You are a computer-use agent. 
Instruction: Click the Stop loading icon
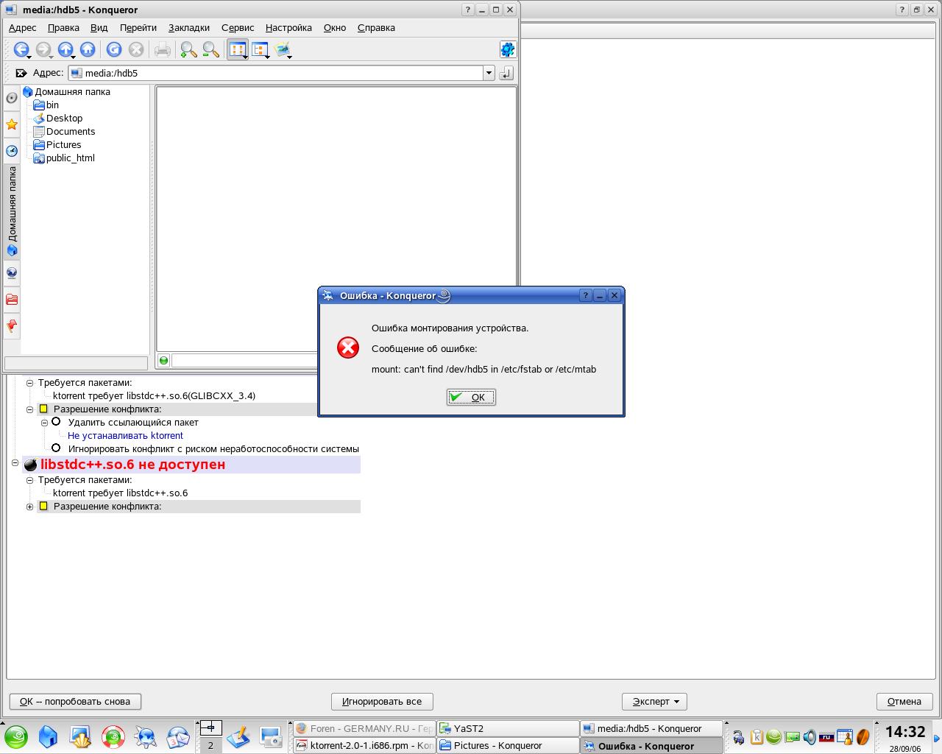(136, 49)
